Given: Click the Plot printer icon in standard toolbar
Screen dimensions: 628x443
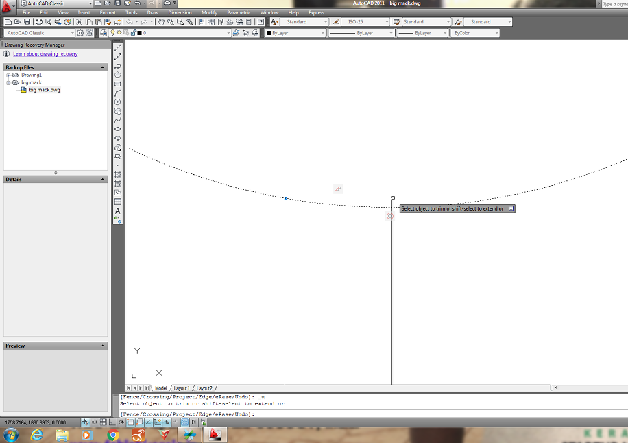Looking at the screenshot, I should pyautogui.click(x=39, y=22).
